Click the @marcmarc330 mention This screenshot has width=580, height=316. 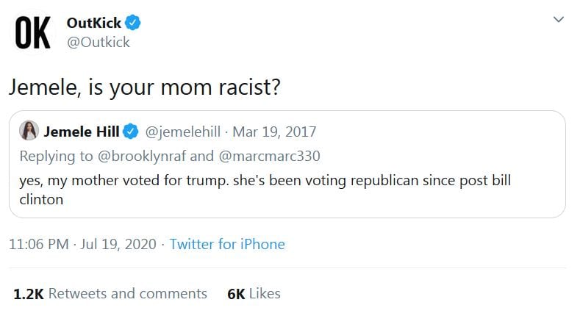(x=270, y=156)
